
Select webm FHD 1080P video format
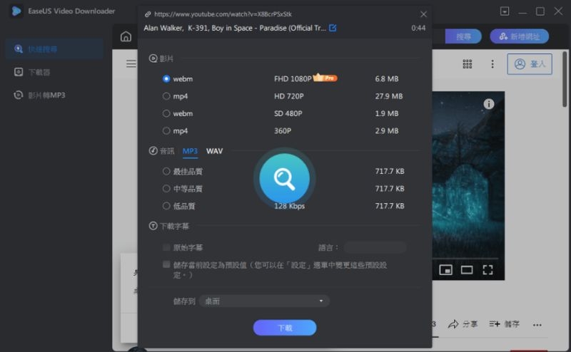[166, 78]
